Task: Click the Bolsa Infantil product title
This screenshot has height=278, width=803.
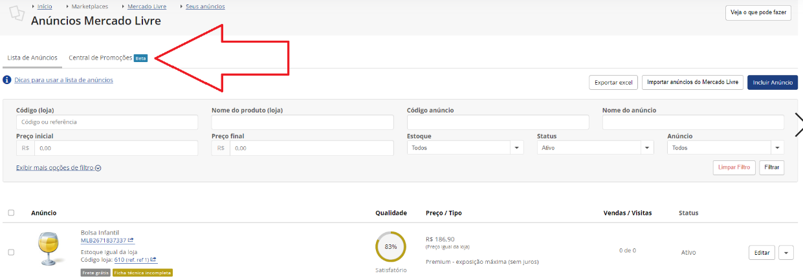Action: [100, 233]
